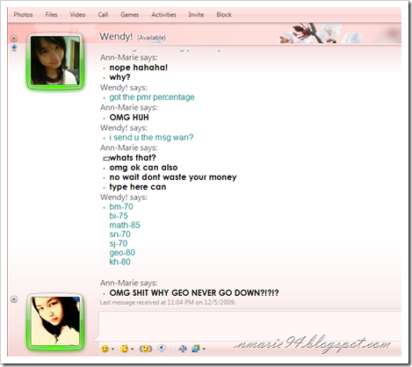Click 'OMG SHIT WHY GEO NEVER GO DOWN?!?!?'
The height and width of the screenshot is (367, 412).
(x=194, y=293)
